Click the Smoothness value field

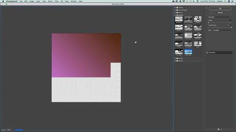229,25
